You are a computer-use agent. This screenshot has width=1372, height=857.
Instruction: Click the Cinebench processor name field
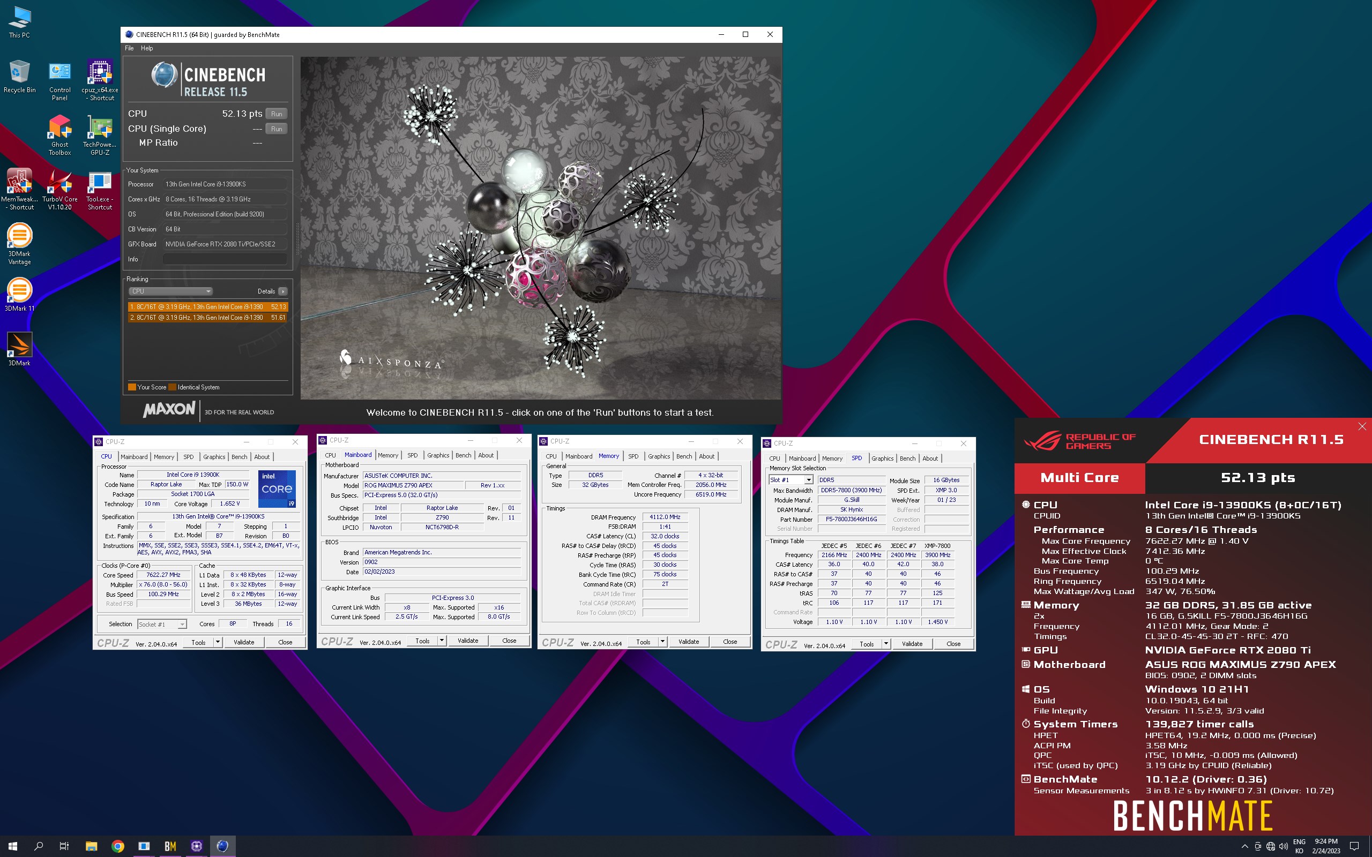[x=225, y=184]
